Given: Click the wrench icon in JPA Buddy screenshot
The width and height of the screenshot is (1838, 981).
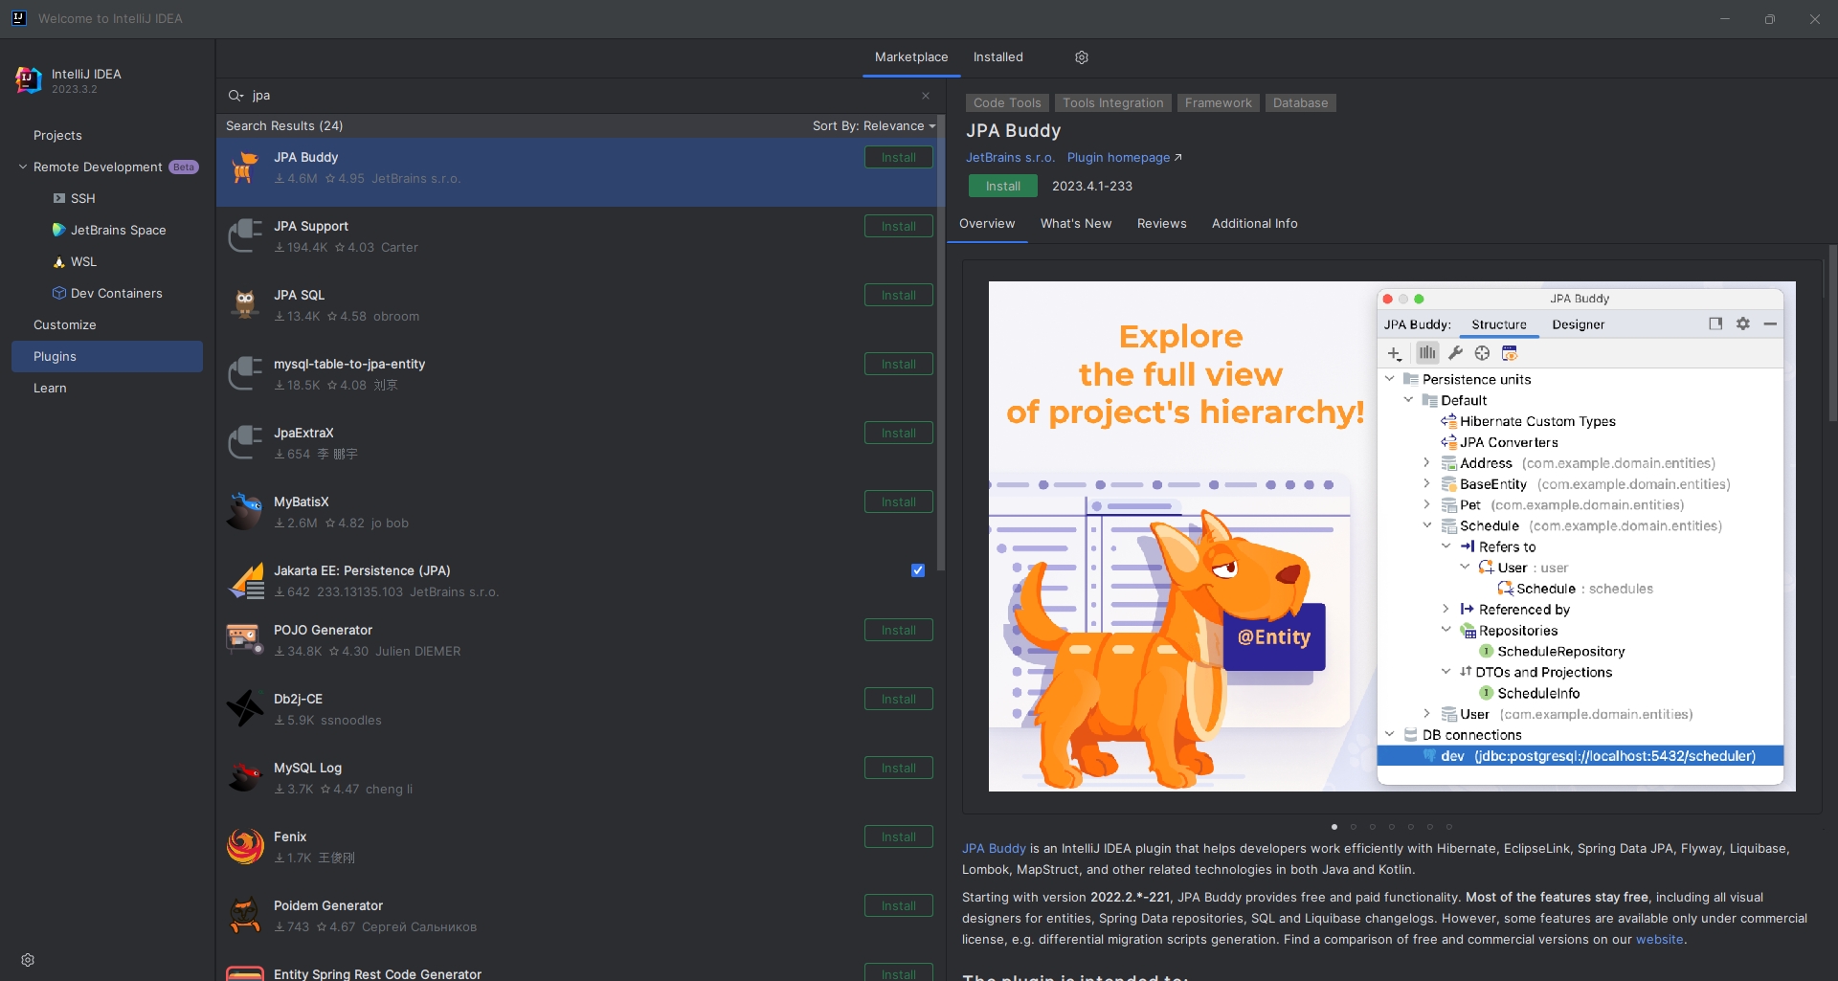Looking at the screenshot, I should (x=1455, y=353).
